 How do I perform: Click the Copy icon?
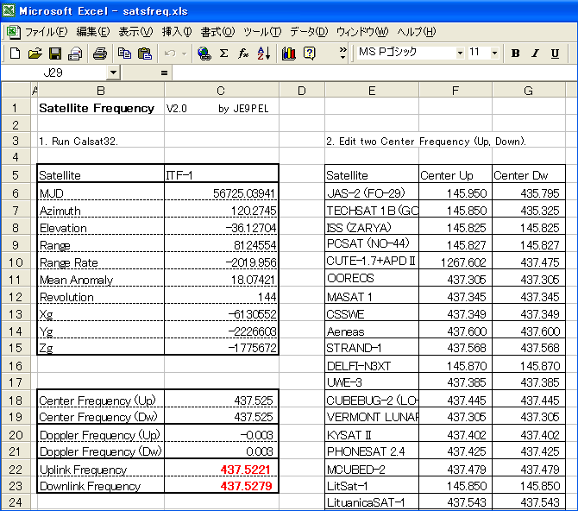coord(124,54)
